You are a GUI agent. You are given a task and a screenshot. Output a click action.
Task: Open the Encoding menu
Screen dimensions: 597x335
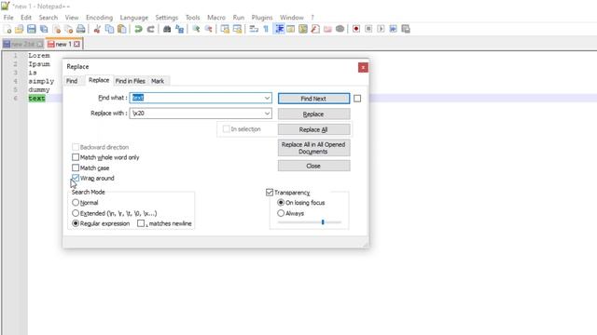[x=100, y=18]
